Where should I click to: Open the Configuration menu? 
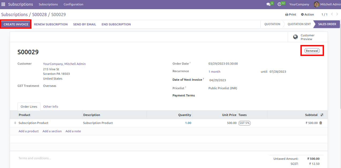73,4
